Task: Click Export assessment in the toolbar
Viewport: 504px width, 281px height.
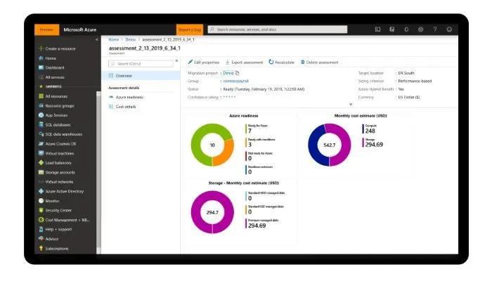Action: coord(244,63)
